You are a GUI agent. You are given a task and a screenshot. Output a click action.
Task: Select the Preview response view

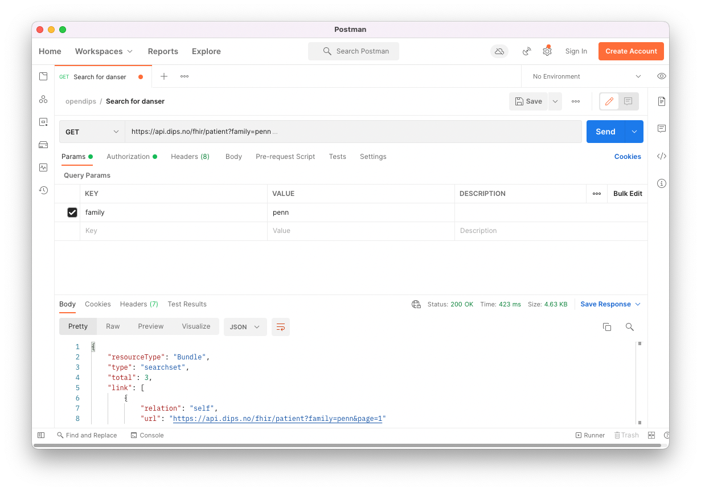[x=151, y=326]
